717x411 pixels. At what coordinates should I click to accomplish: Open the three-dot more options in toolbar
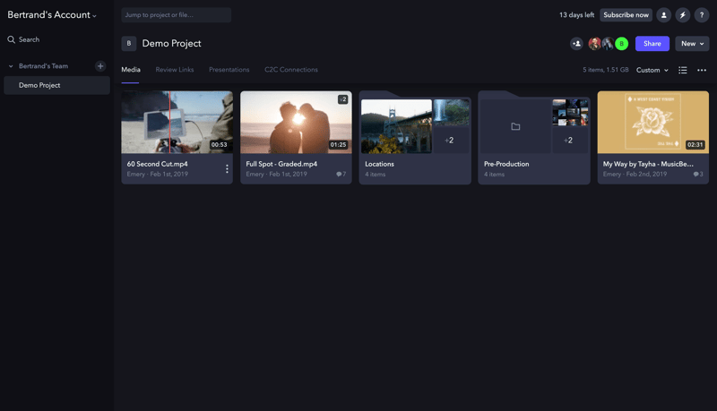[702, 70]
